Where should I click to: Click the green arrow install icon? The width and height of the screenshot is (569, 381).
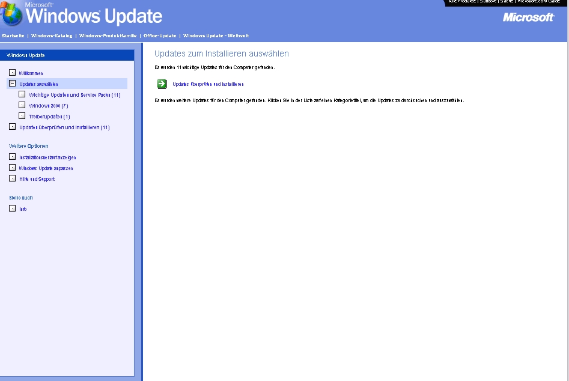tap(162, 84)
